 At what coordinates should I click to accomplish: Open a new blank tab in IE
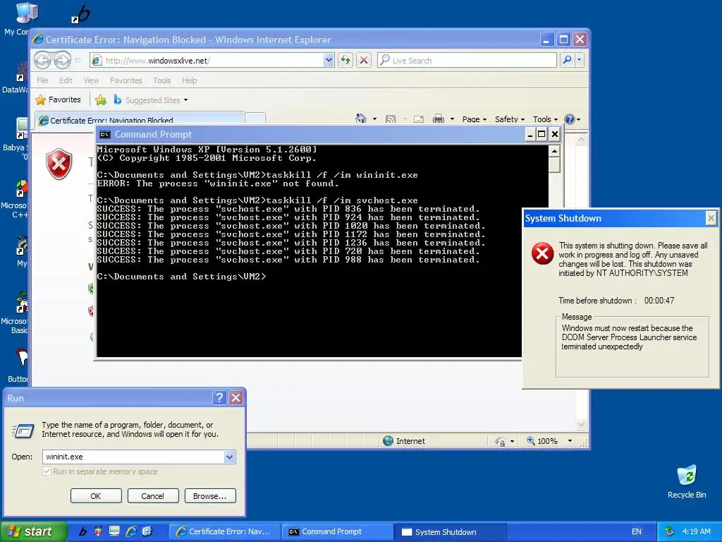pos(255,119)
